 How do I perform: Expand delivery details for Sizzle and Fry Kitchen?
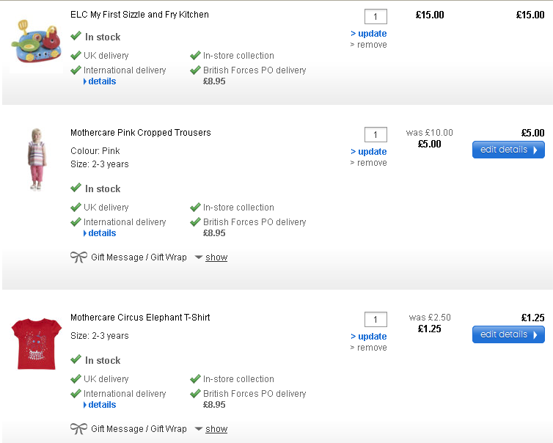click(101, 81)
